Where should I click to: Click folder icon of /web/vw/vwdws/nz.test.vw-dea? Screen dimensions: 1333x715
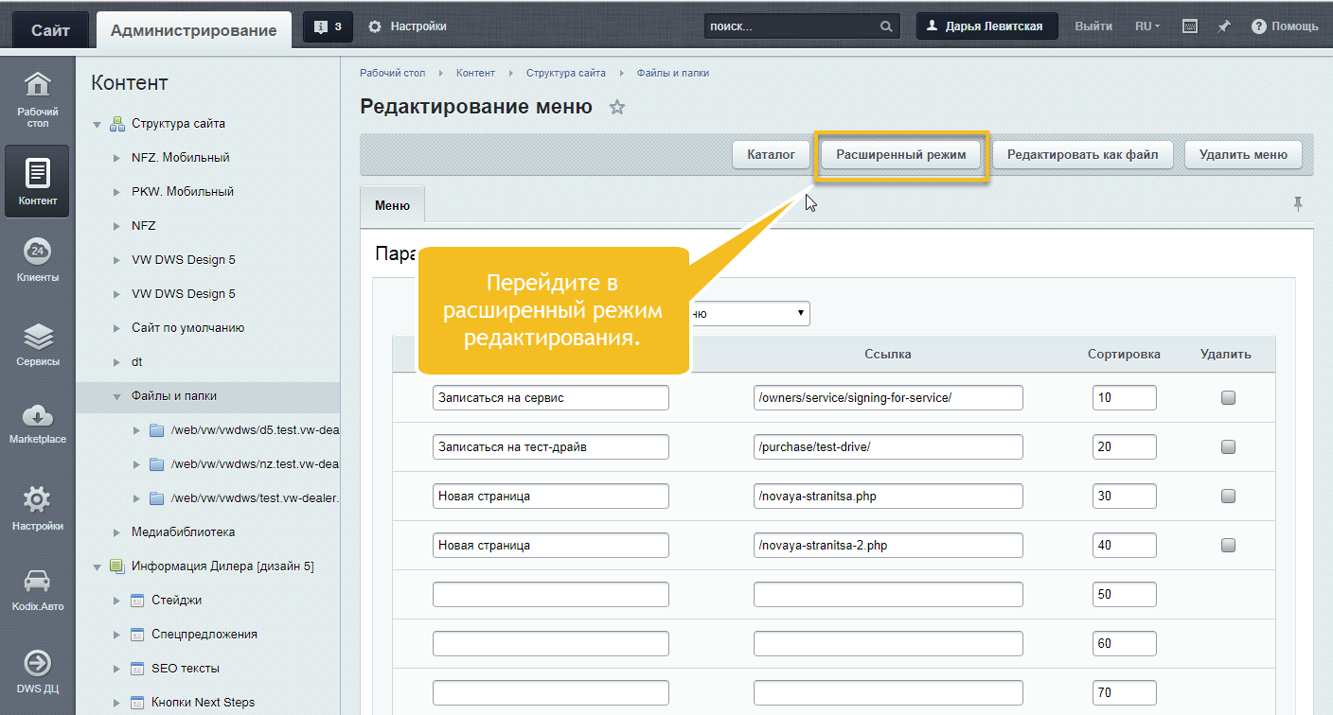coord(157,464)
